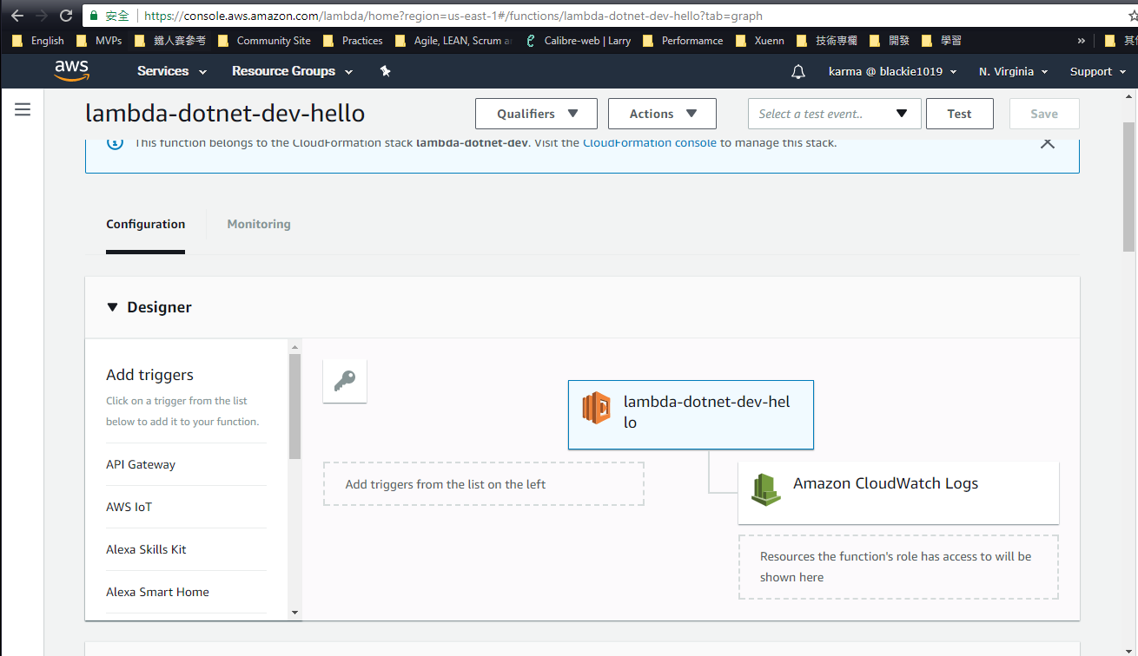Open the hamburger side menu
Viewport: 1138px width, 656px height.
click(x=23, y=109)
